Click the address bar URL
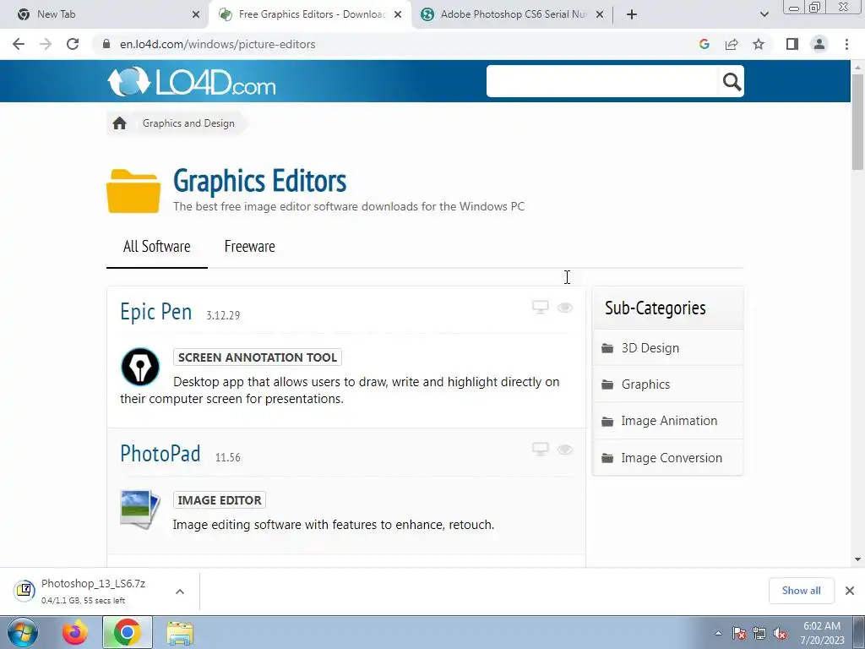This screenshot has height=649, width=865. coord(217,44)
